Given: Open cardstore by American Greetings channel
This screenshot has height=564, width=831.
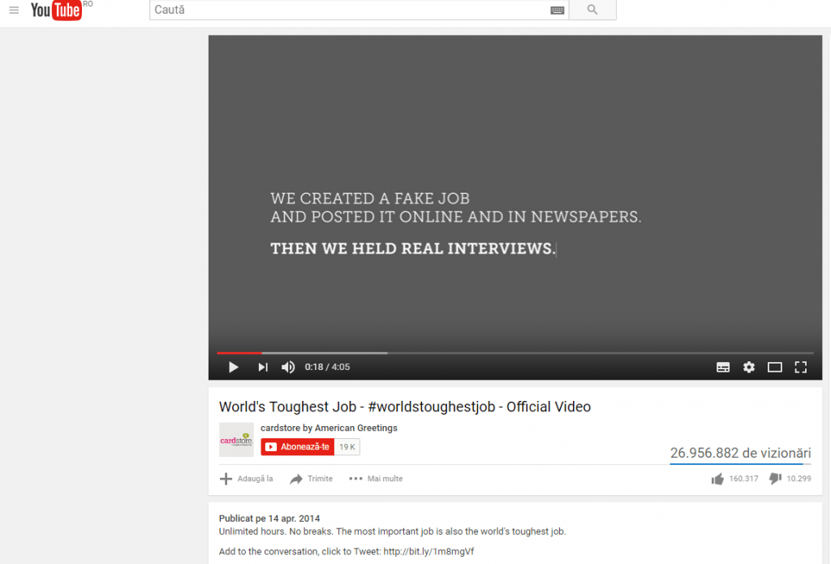Looking at the screenshot, I should (329, 428).
